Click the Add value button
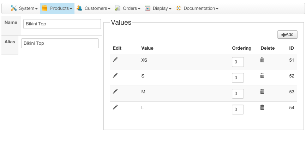Screen dimensions: 306x143 coord(287,35)
